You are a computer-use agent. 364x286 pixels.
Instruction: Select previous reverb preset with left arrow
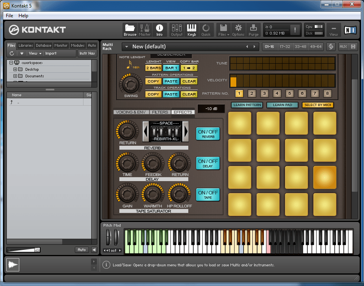(145, 132)
